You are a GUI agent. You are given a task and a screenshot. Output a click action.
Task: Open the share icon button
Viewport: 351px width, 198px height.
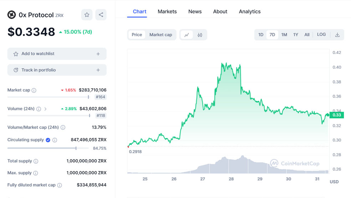pyautogui.click(x=101, y=15)
